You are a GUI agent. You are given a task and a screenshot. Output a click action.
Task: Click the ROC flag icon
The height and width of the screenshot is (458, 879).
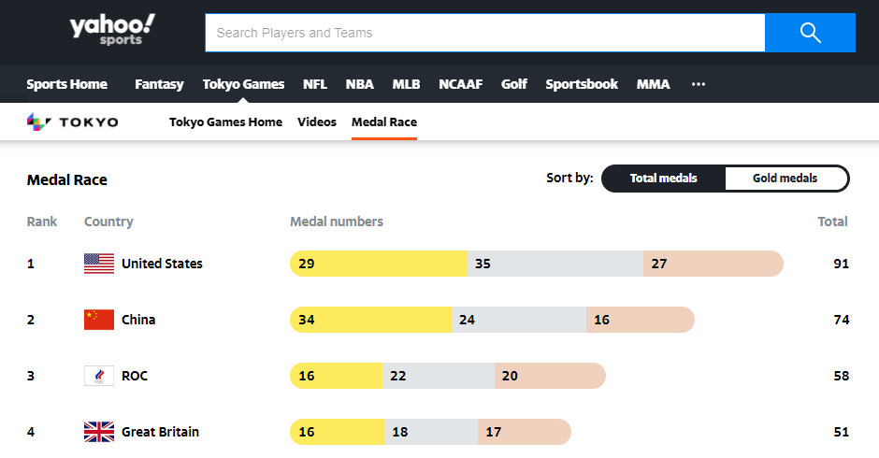(99, 376)
